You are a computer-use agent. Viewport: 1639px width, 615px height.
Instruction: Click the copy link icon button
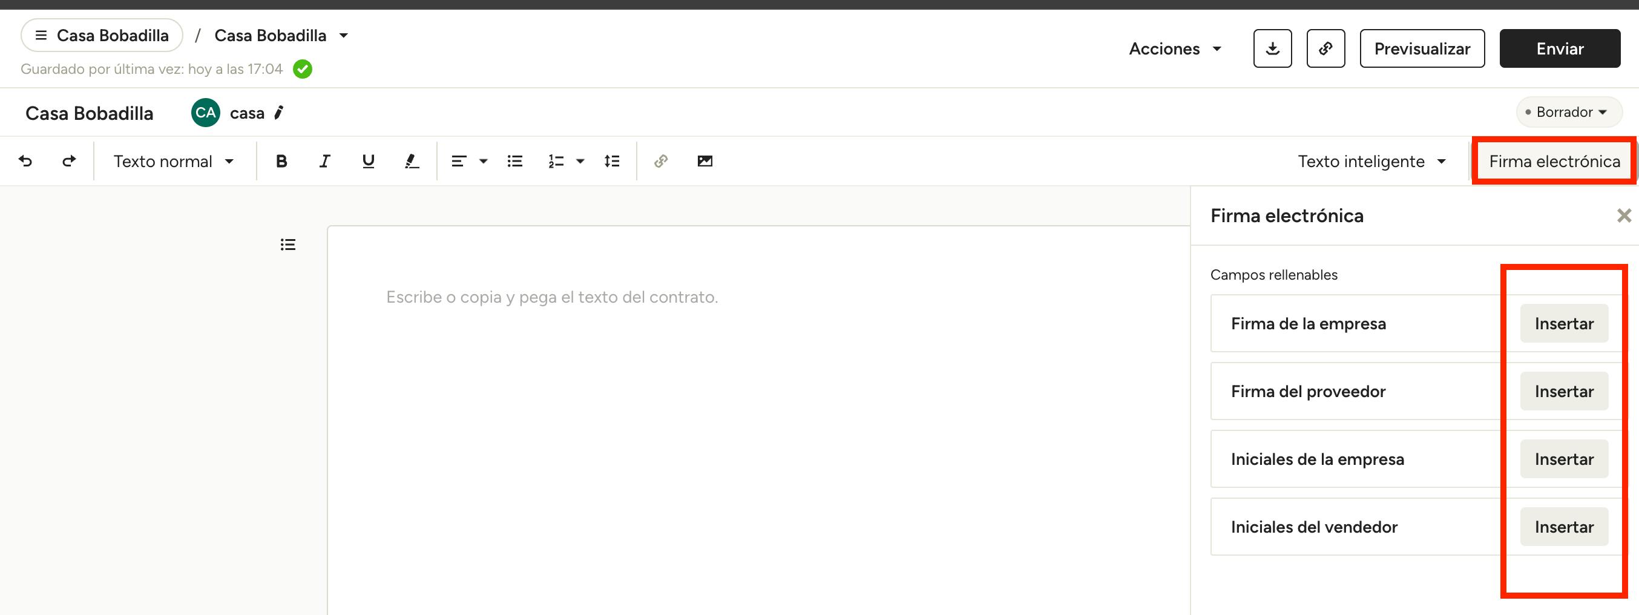tap(1325, 48)
